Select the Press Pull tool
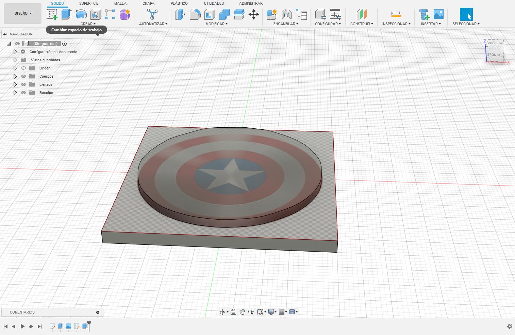 [180, 14]
